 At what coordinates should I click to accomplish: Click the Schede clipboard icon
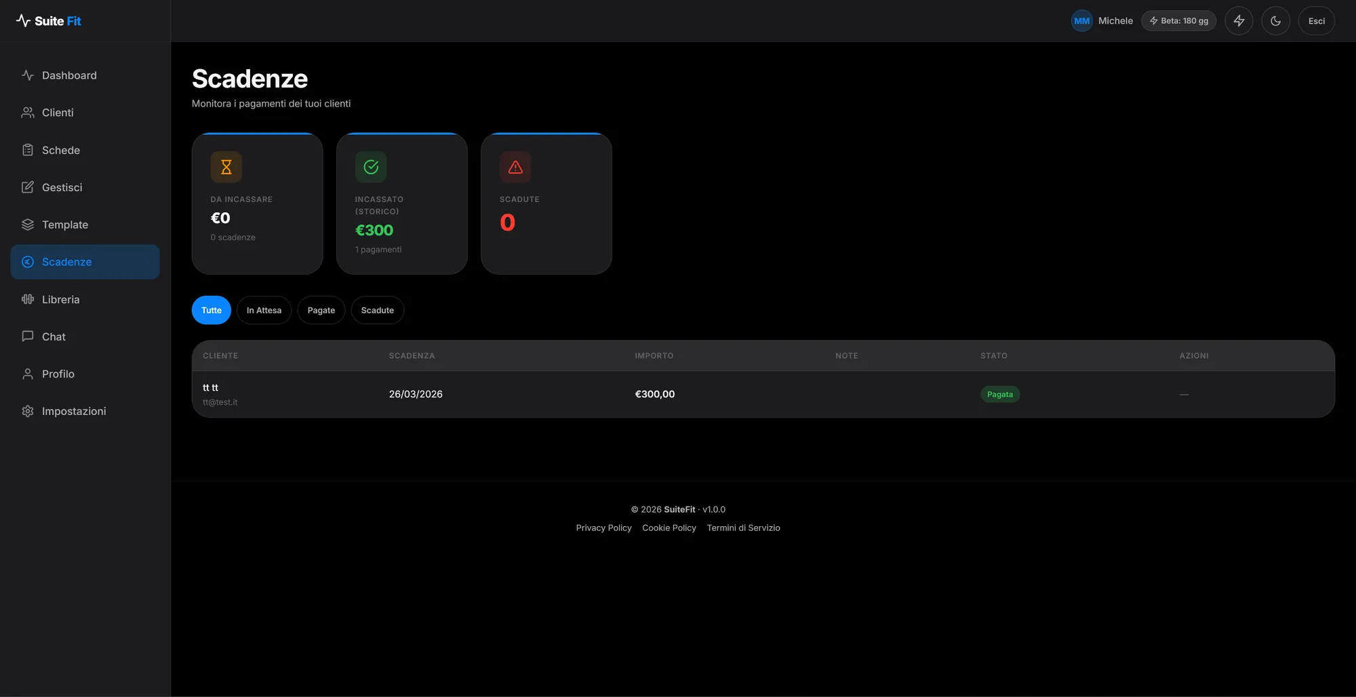(x=28, y=150)
